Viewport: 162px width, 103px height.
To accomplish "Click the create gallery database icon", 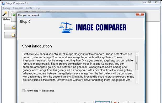I will (x=13, y=14).
